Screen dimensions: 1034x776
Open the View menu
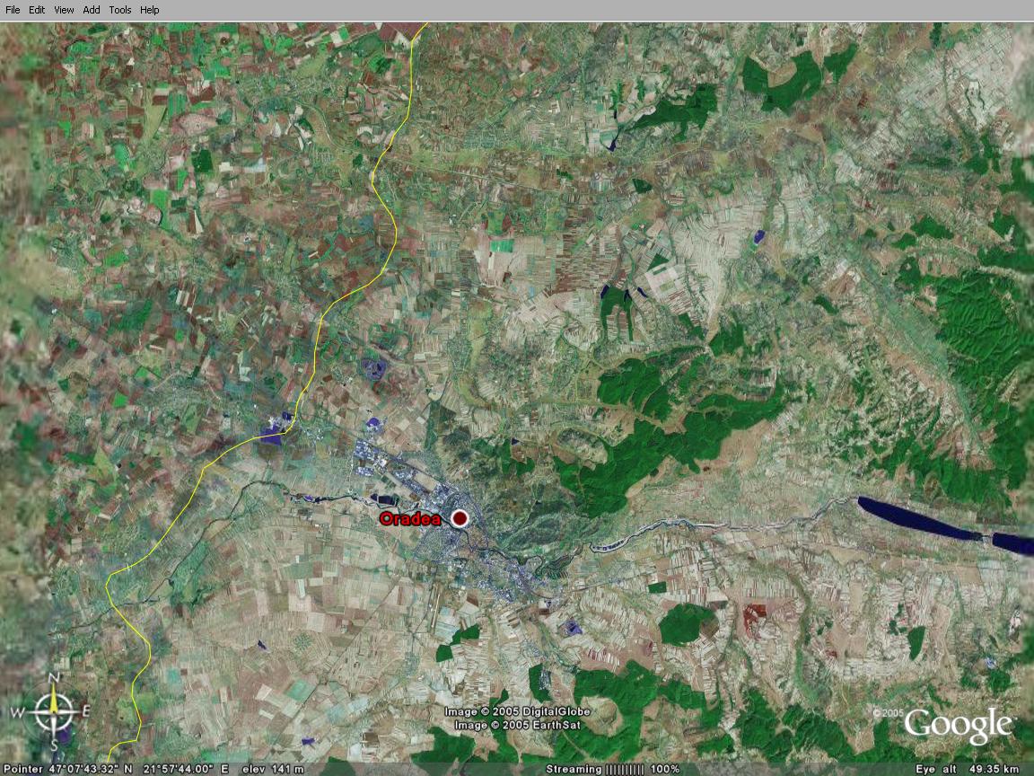(x=64, y=10)
